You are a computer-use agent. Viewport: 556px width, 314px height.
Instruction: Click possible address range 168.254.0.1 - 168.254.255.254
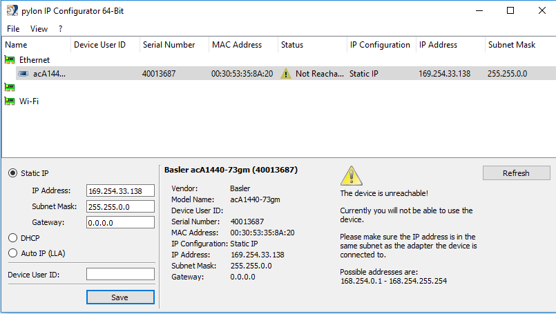(394, 281)
